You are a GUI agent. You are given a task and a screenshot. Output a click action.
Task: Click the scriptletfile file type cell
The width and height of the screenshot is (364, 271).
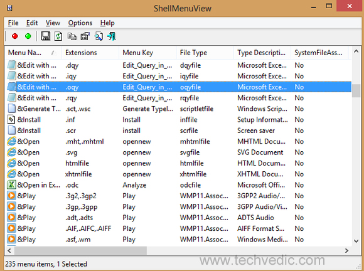click(196, 109)
